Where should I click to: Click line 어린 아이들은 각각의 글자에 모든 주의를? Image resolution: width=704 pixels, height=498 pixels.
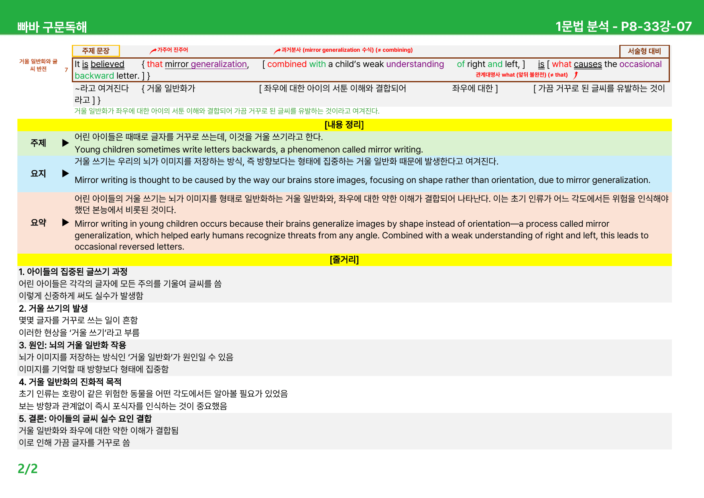click(120, 284)
